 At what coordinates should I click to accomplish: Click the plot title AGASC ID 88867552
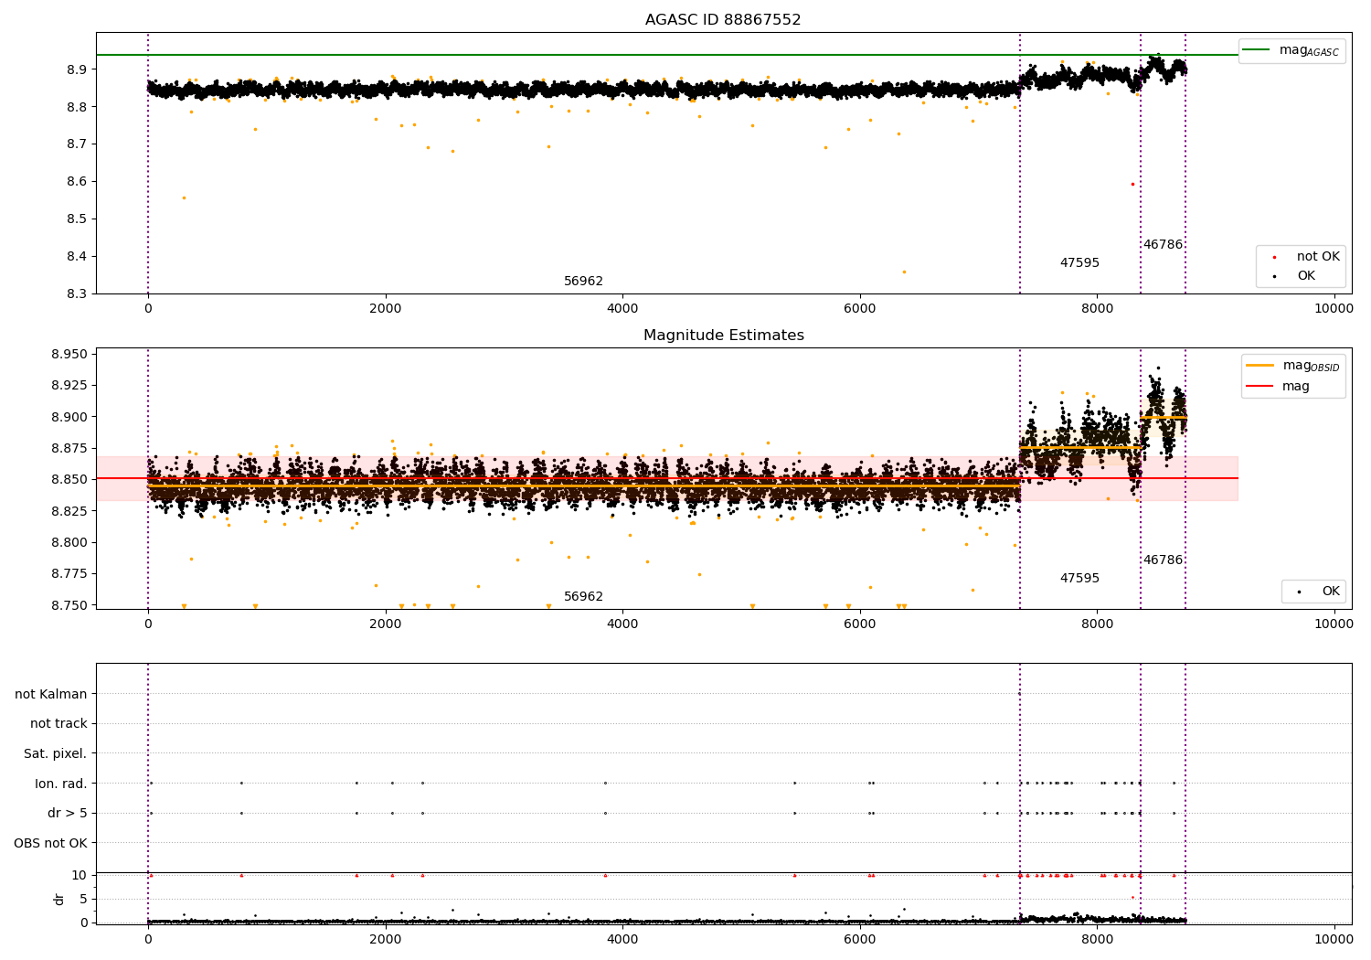pyautogui.click(x=723, y=20)
